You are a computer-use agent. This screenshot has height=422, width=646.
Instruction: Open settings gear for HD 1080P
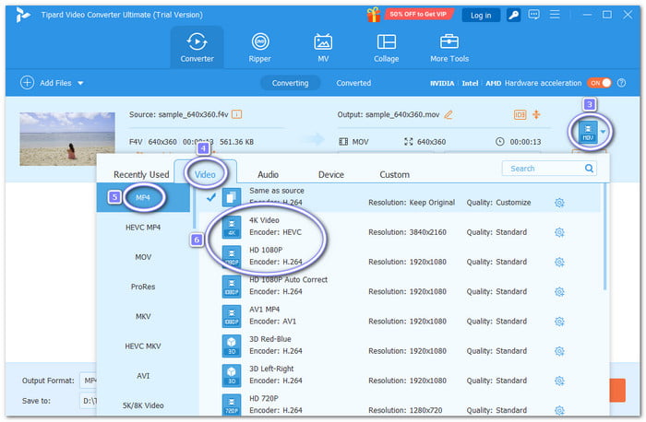[559, 262]
